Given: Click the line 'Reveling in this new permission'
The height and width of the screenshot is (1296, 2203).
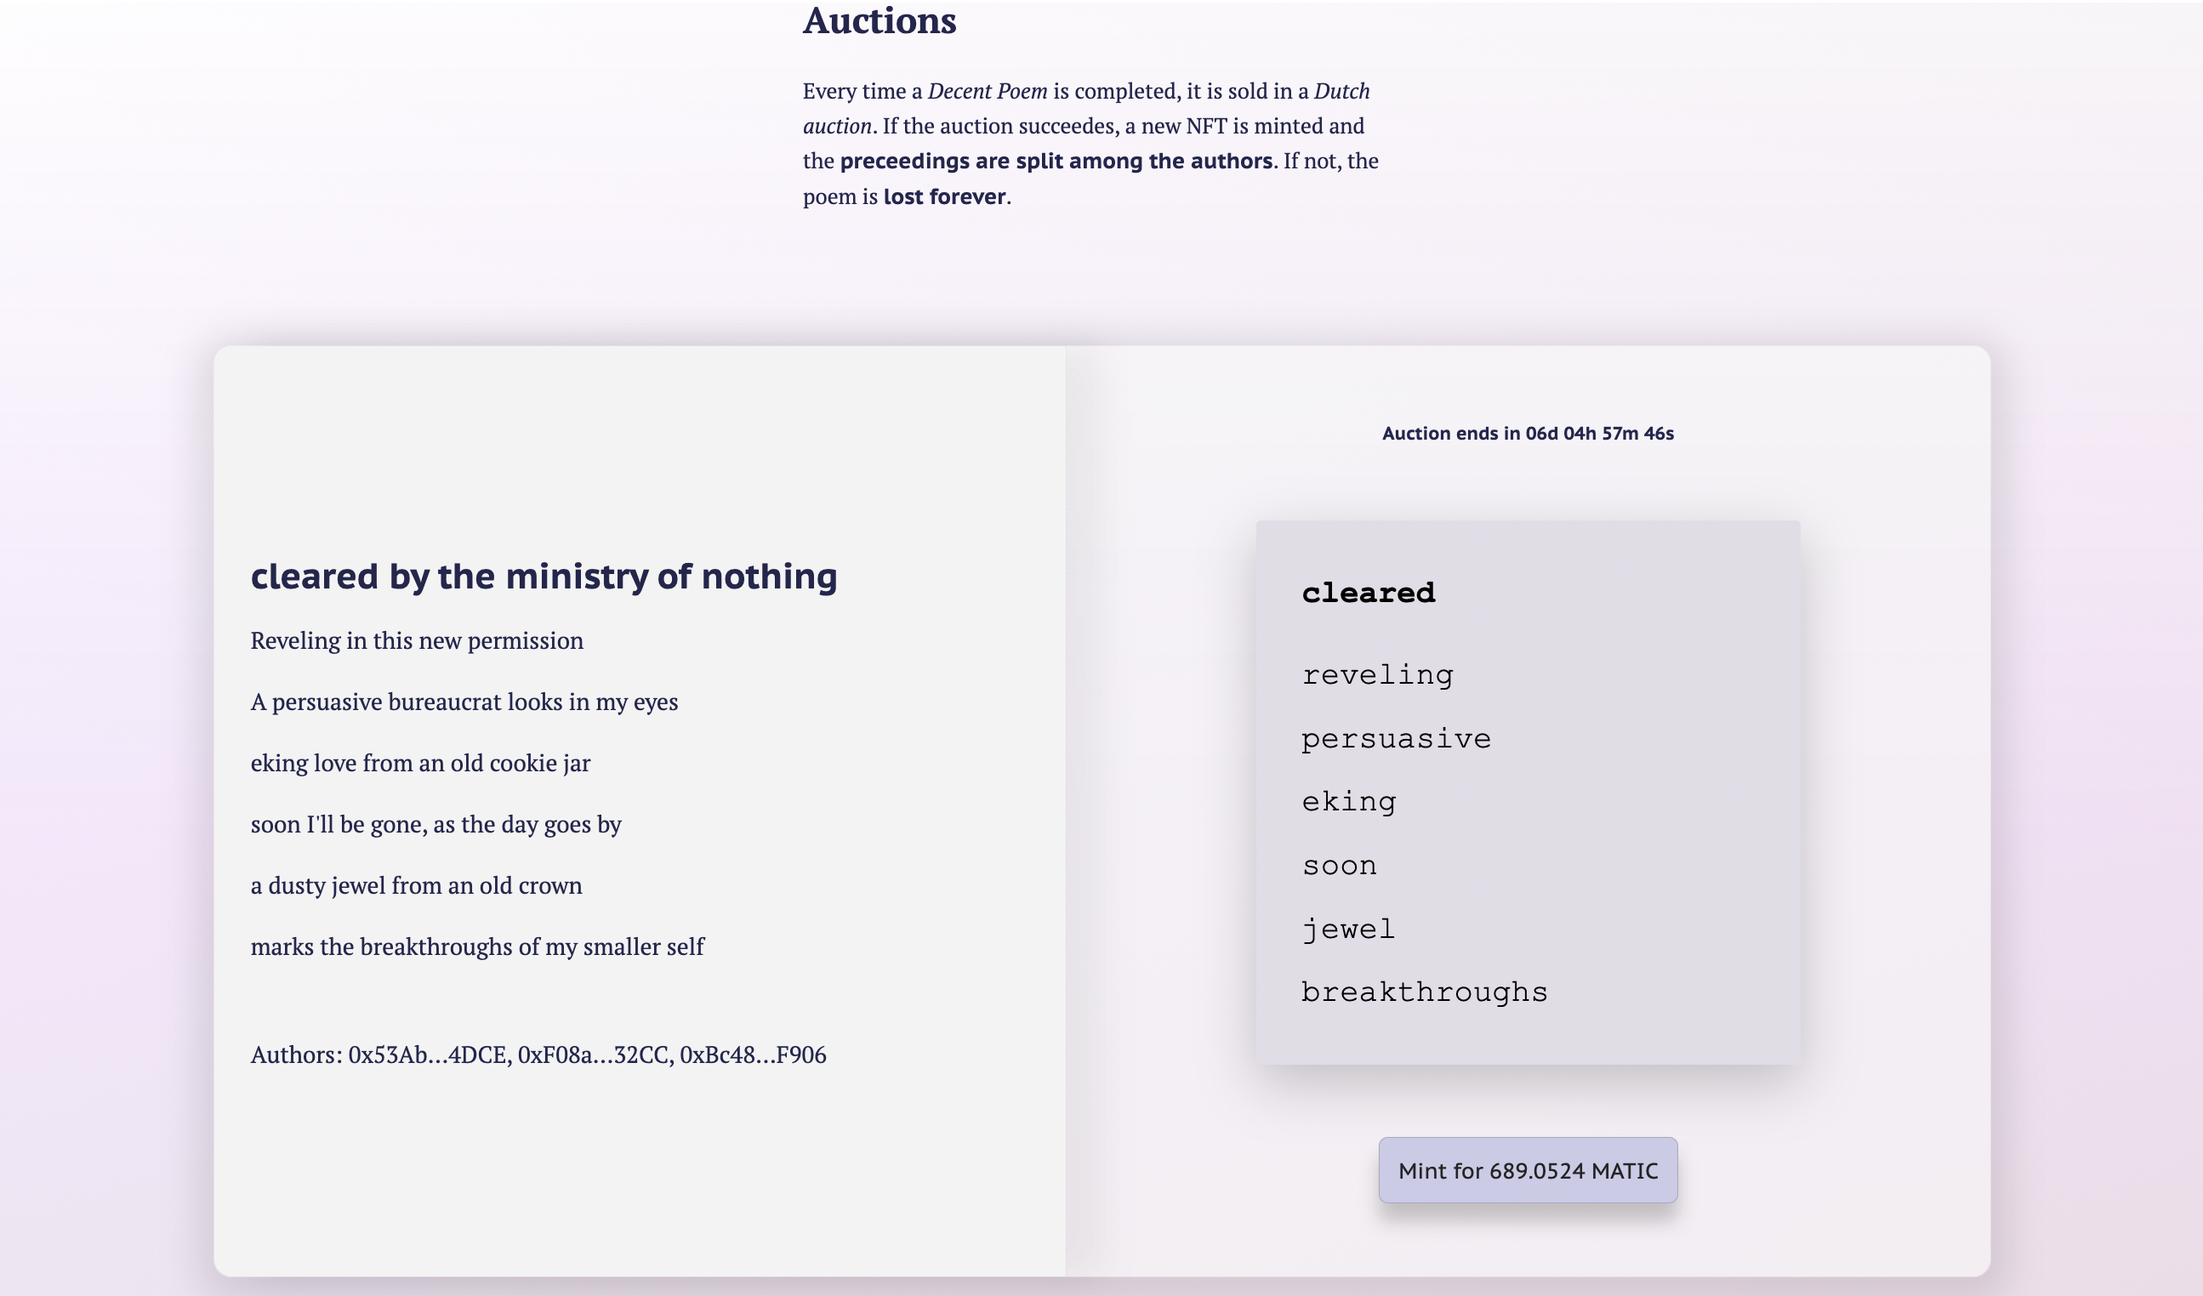Looking at the screenshot, I should pyautogui.click(x=417, y=640).
